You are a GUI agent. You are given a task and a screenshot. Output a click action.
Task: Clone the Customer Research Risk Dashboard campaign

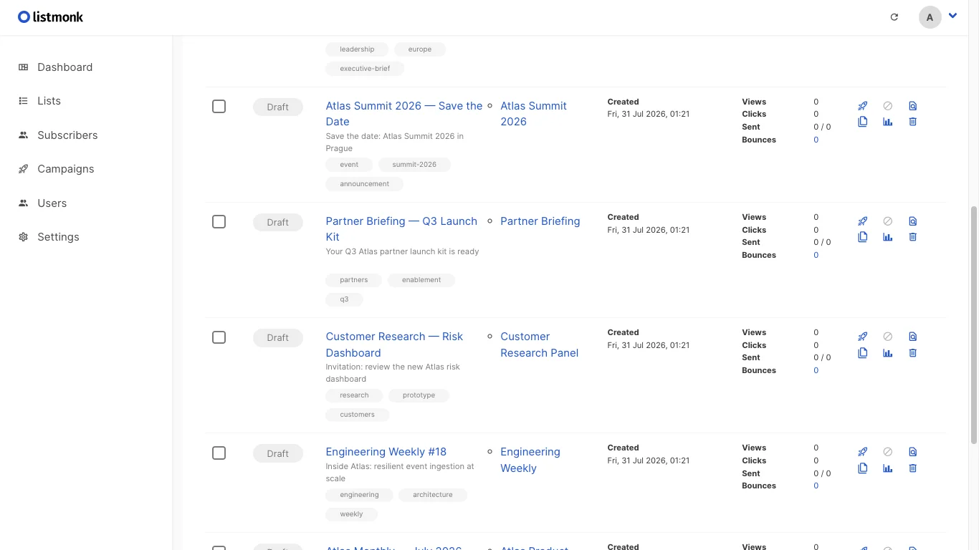click(863, 353)
